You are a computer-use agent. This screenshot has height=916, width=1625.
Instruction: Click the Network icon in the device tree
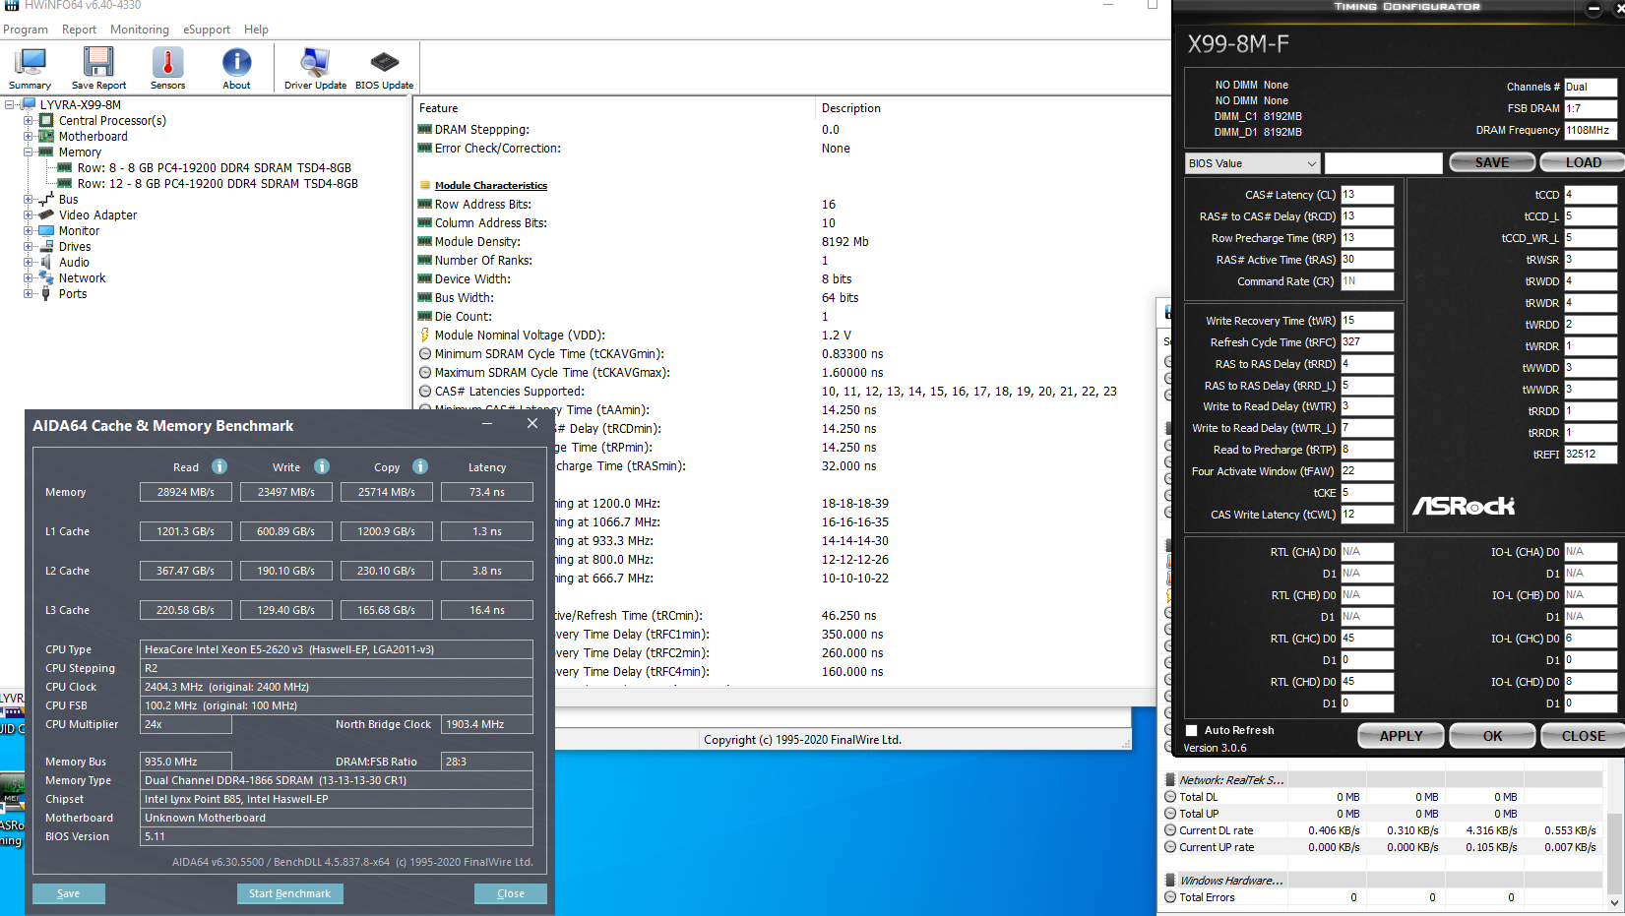(x=46, y=278)
